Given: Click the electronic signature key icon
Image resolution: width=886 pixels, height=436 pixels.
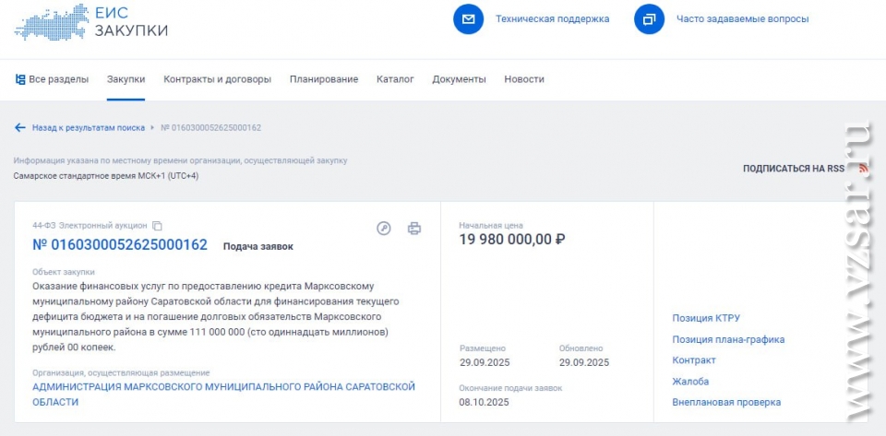Looking at the screenshot, I should [x=384, y=229].
